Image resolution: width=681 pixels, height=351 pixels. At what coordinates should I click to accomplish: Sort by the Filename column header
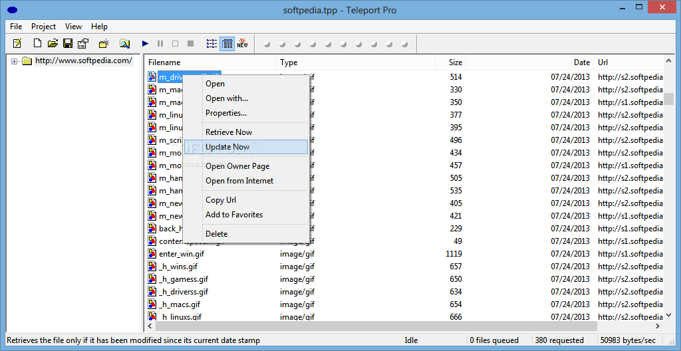210,62
